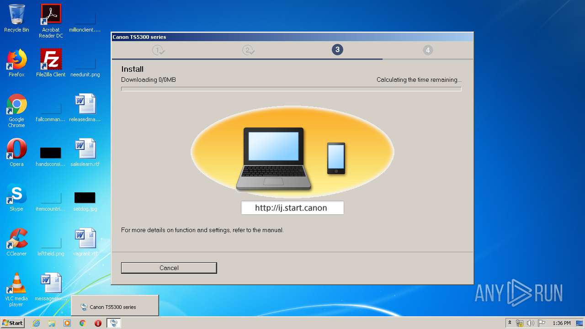Select VLC media player desktop icon

(16, 290)
